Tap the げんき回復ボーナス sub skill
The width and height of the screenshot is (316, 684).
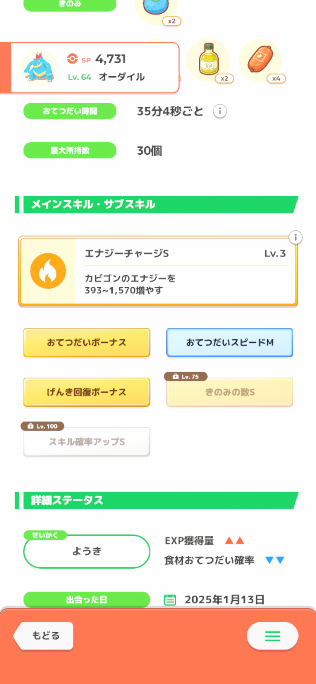[x=87, y=392]
